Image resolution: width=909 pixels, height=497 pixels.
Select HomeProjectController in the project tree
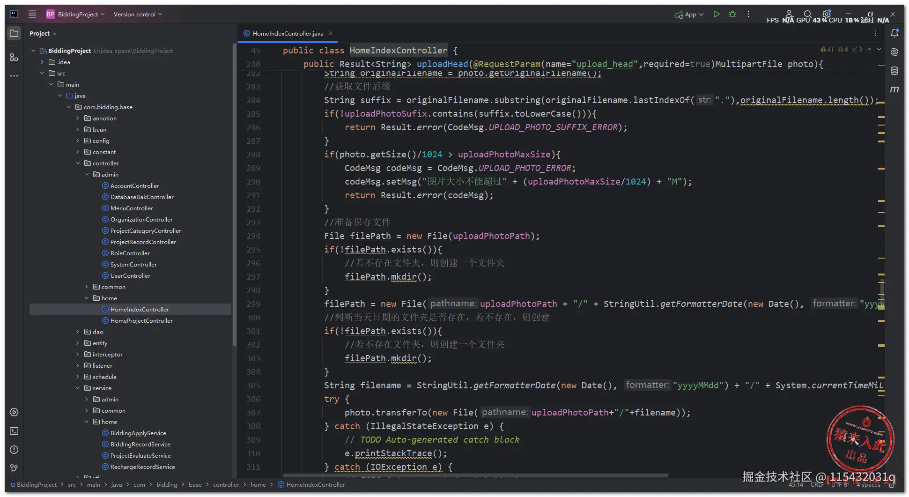141,320
